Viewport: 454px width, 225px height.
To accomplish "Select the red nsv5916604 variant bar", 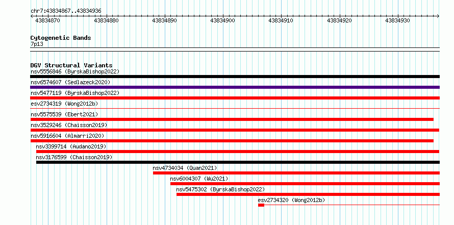I will click(232, 141).
